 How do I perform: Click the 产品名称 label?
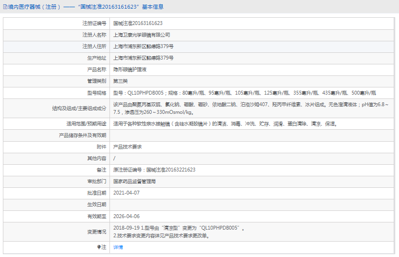pyautogui.click(x=97, y=70)
